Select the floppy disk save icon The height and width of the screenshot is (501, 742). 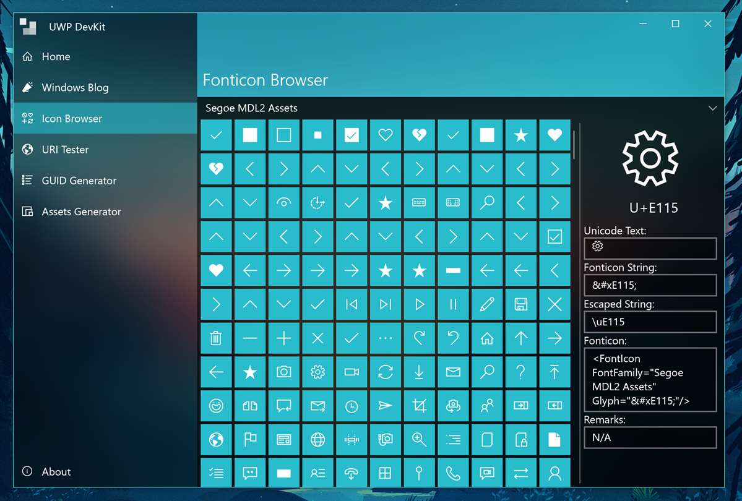(x=520, y=304)
